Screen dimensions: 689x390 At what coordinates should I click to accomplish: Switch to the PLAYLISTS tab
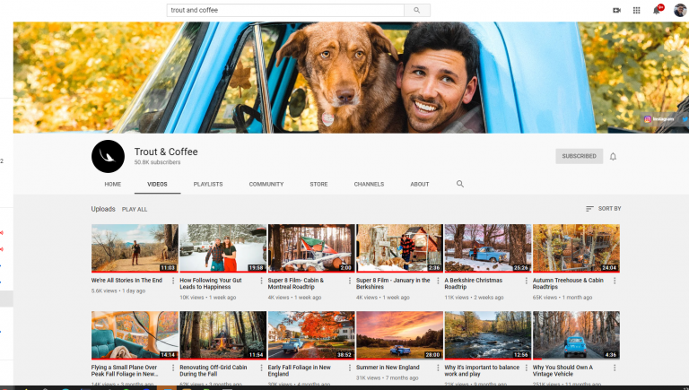208,184
